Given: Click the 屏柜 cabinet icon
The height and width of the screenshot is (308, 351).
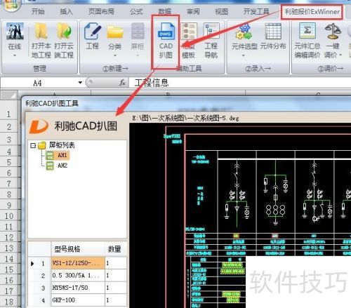Looking at the screenshot, I should pyautogui.click(x=138, y=32).
